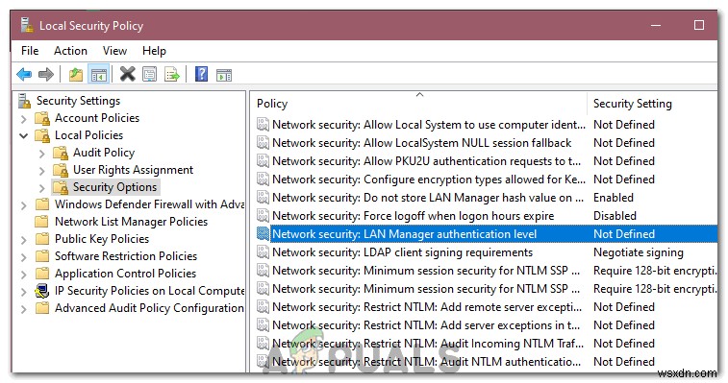The width and height of the screenshot is (728, 383).
Task: Click the 'Negotiate signing' setting value
Action: pyautogui.click(x=639, y=252)
